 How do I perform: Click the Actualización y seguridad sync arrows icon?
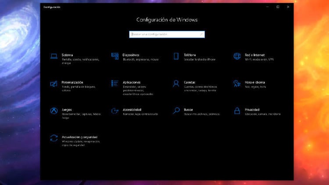point(54,138)
